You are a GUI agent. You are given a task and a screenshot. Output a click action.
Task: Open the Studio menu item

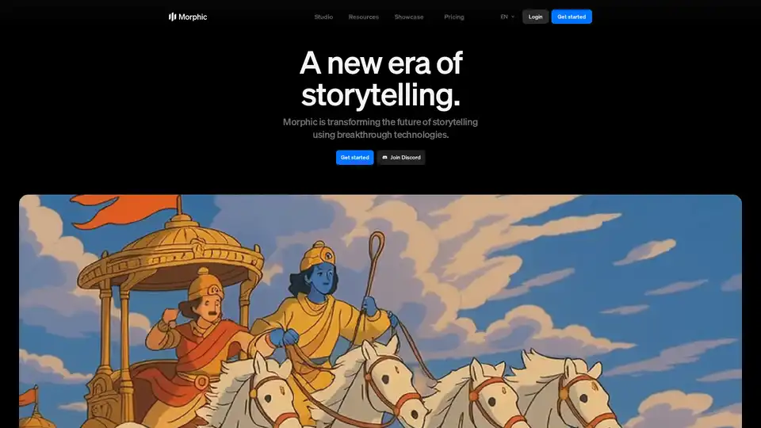[x=323, y=17]
